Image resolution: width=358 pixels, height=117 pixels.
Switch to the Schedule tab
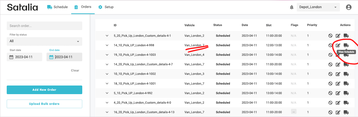click(x=57, y=7)
